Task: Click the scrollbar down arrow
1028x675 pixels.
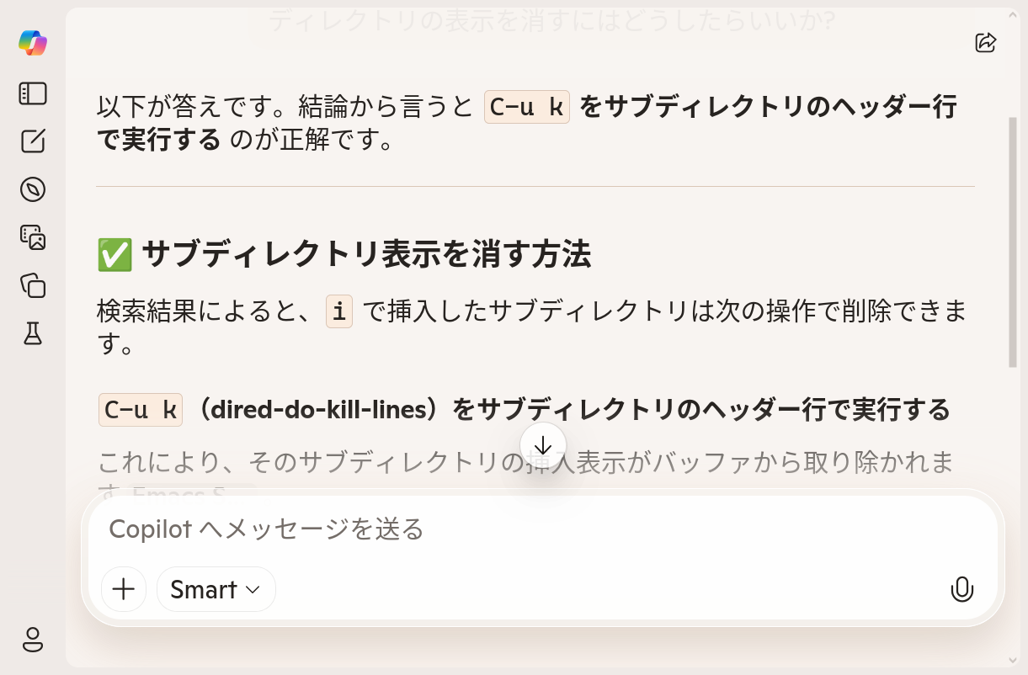Action: click(x=1013, y=661)
